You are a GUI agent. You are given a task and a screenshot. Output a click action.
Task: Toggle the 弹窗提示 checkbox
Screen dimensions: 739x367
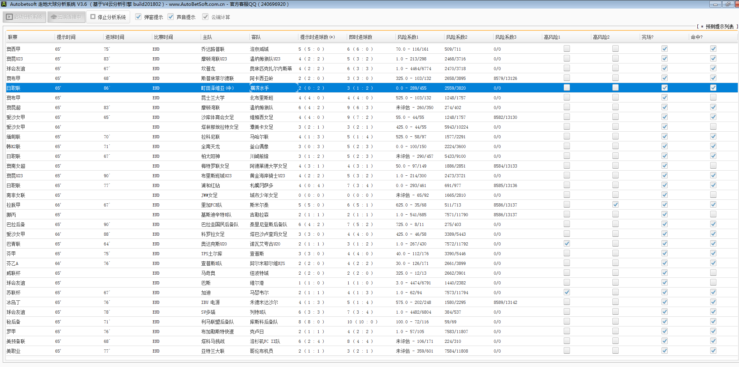tap(138, 17)
